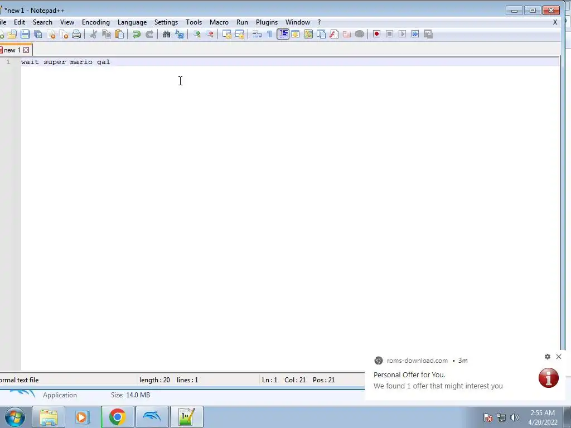Close document with menu bar X

coord(555,22)
